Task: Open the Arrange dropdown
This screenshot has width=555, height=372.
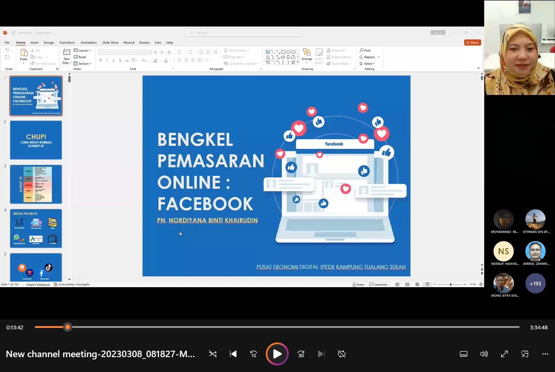Action: click(306, 56)
